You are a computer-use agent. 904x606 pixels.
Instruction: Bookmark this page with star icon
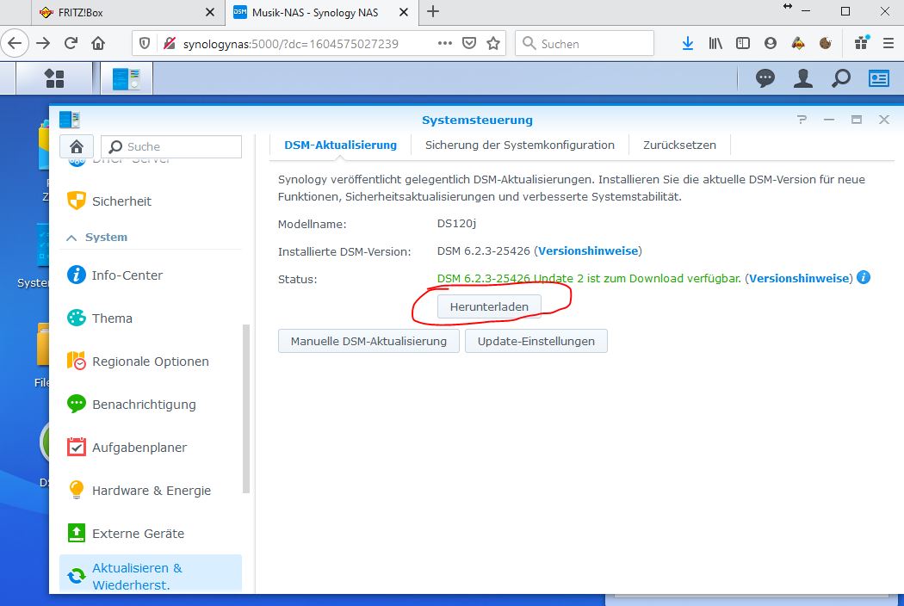[x=493, y=43]
